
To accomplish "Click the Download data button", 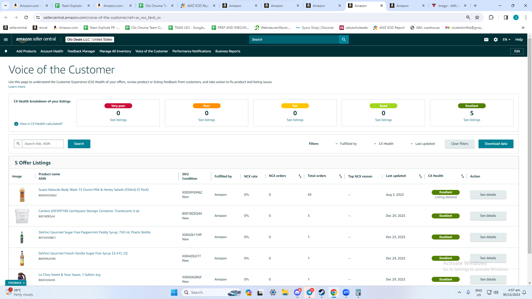I will [496, 144].
